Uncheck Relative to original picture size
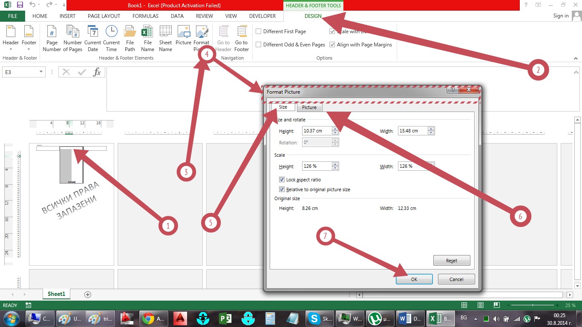Image resolution: width=582 pixels, height=327 pixels. tap(282, 189)
